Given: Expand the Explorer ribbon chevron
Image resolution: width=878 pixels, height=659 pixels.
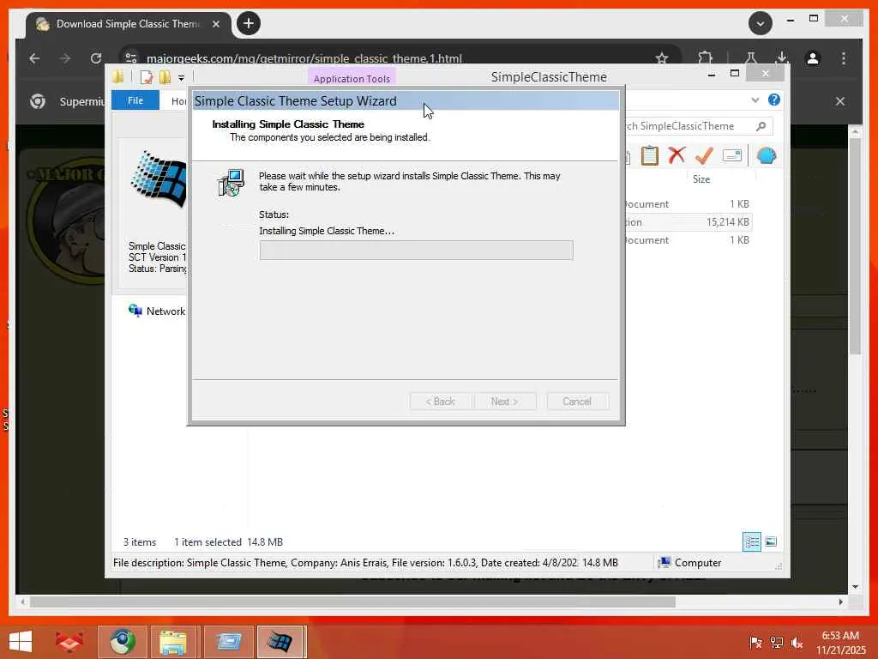Looking at the screenshot, I should coord(755,100).
